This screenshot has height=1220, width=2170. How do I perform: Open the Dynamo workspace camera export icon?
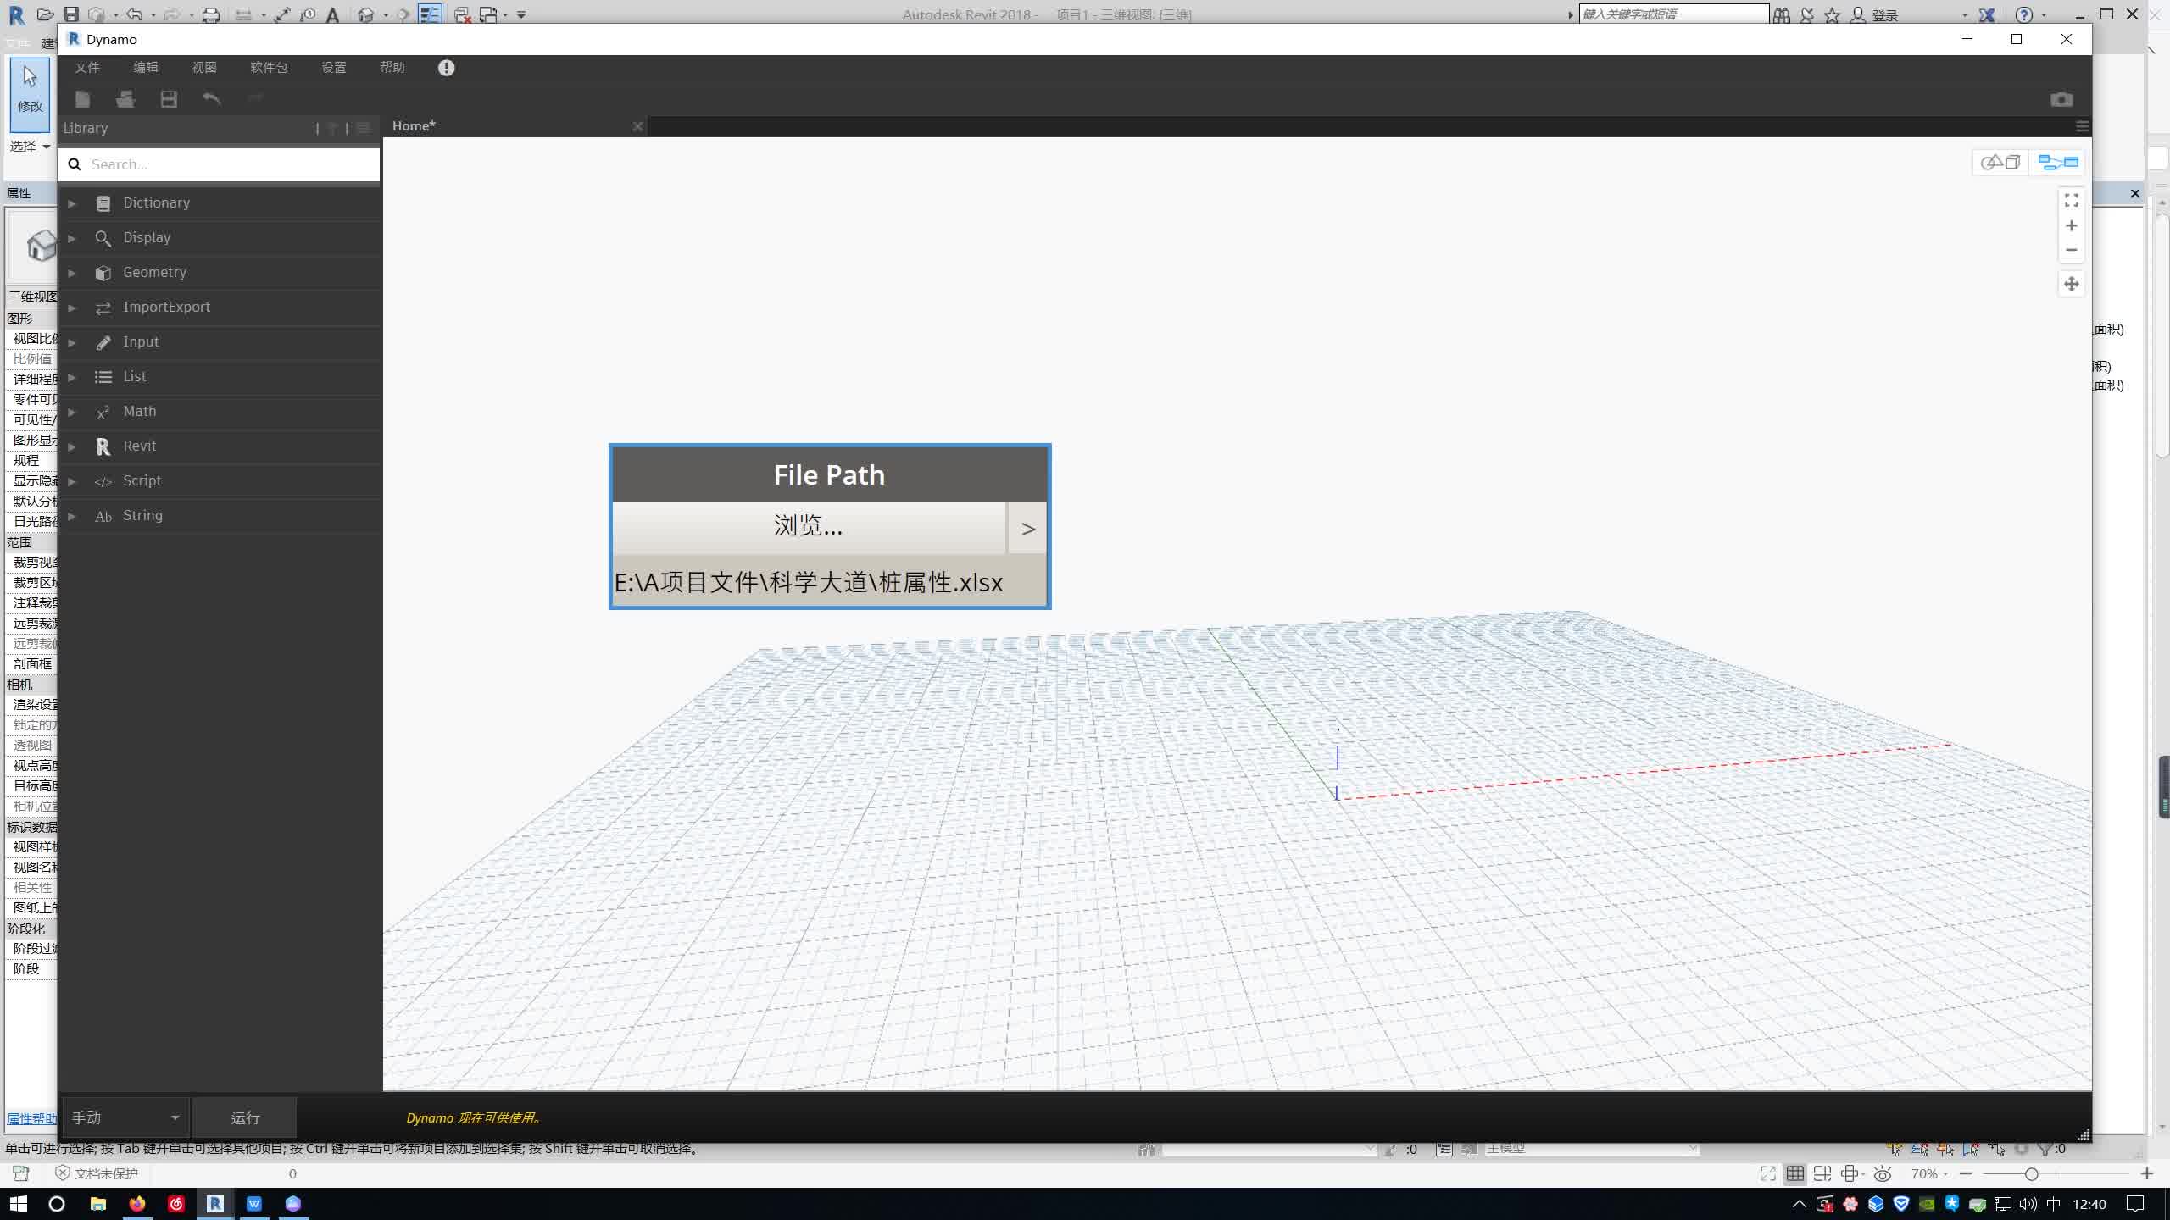click(x=2061, y=99)
